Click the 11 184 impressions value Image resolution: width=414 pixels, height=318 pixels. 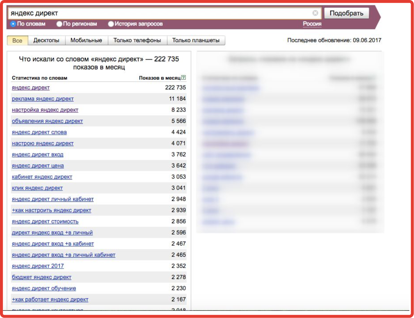tap(177, 99)
